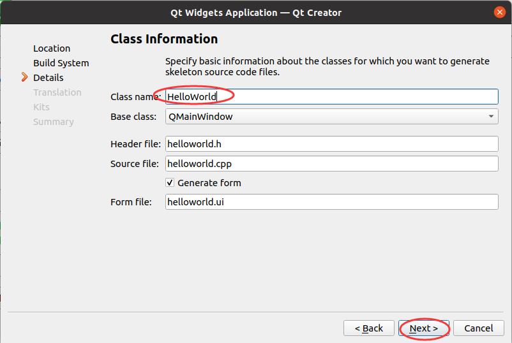512x343 pixels.
Task: Toggle the Generate form checkbox
Action: 170,182
